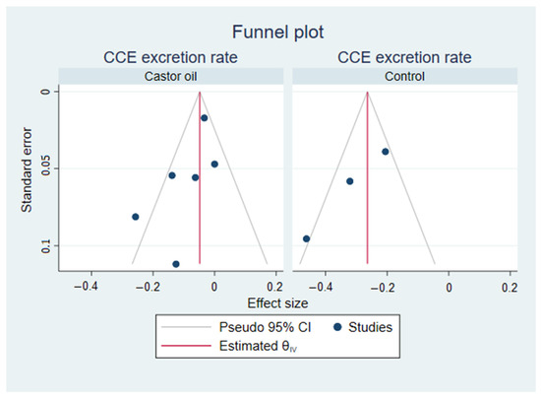Click the Effect size axis label
Image resolution: width=541 pixels, height=399 pixels.
click(277, 303)
